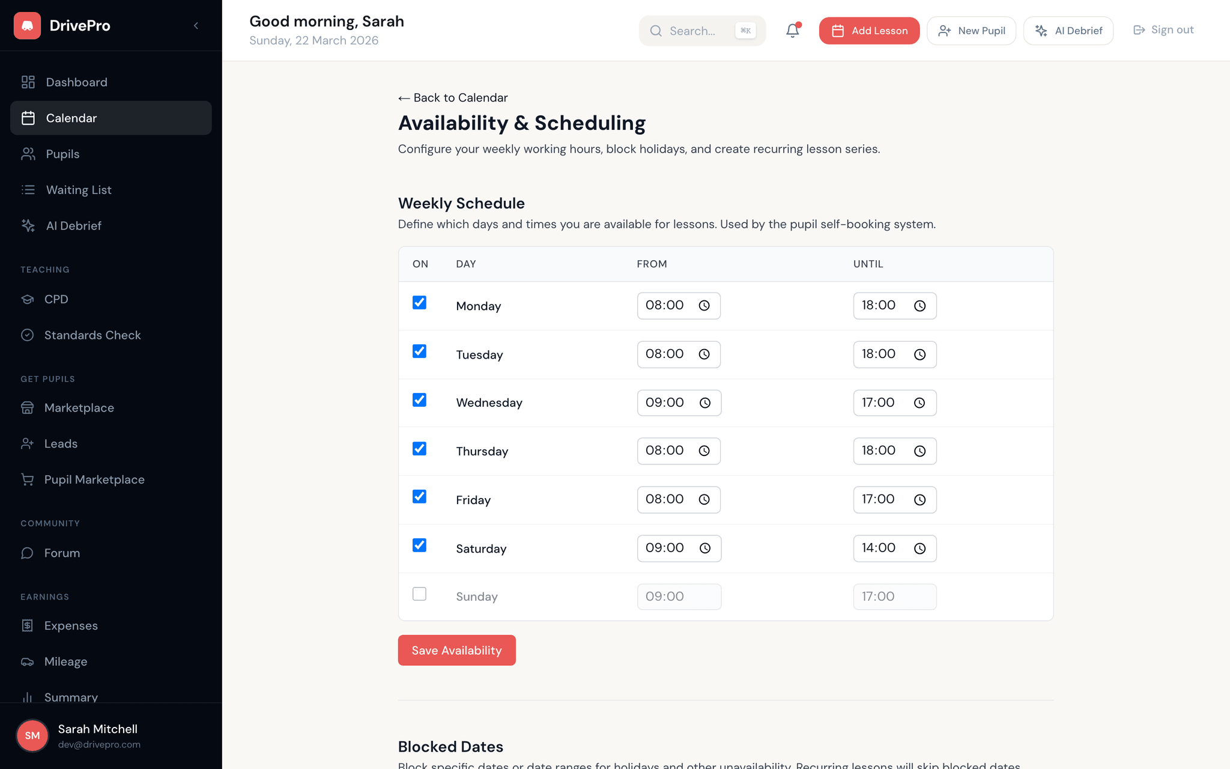Image resolution: width=1230 pixels, height=769 pixels.
Task: Click the Save Availability button
Action: [456, 650]
